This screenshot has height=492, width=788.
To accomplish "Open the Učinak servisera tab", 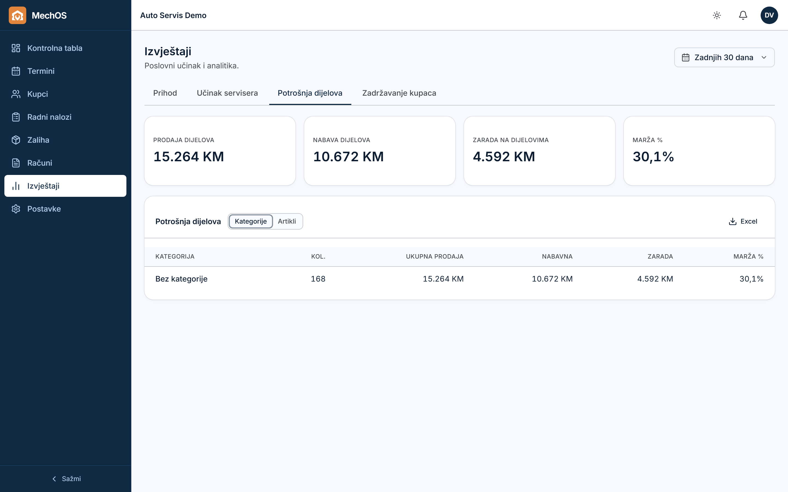I will (227, 93).
